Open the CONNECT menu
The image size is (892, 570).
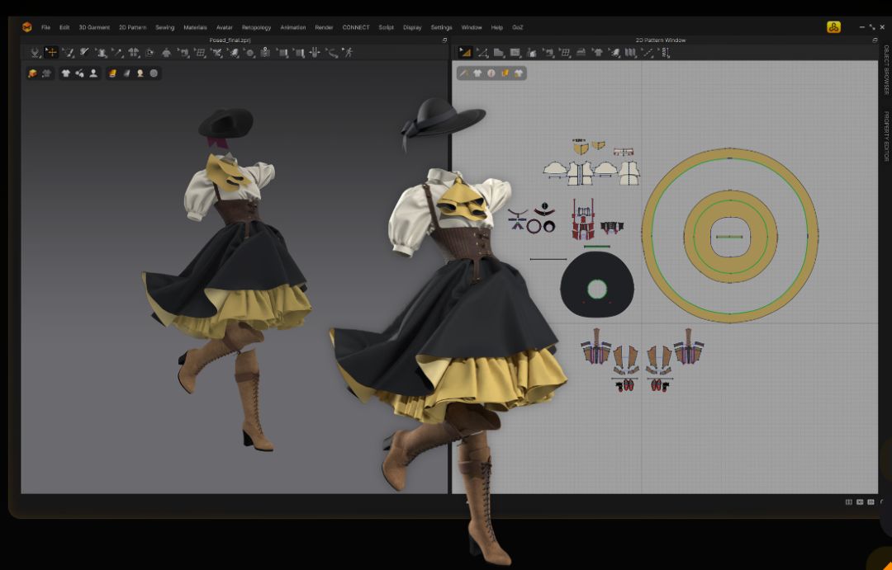click(x=356, y=27)
